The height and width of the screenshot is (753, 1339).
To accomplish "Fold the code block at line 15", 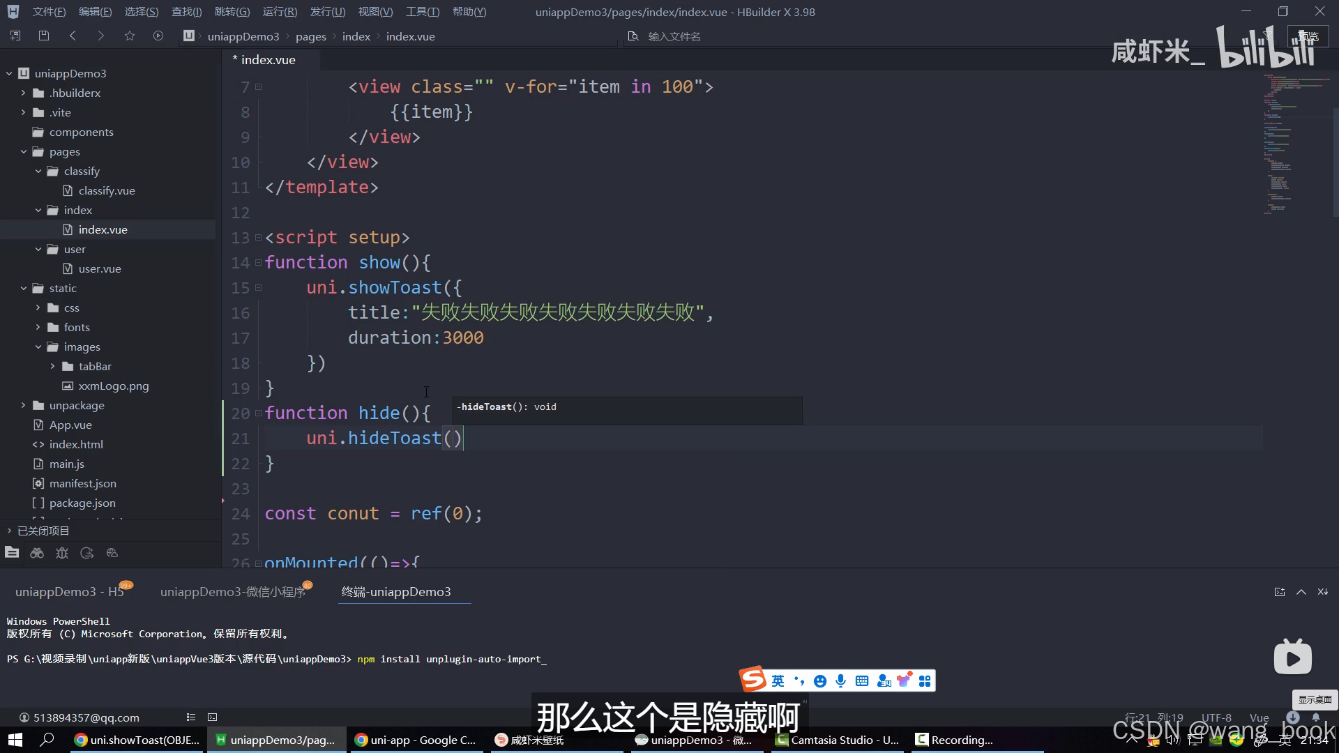I will click(x=259, y=288).
